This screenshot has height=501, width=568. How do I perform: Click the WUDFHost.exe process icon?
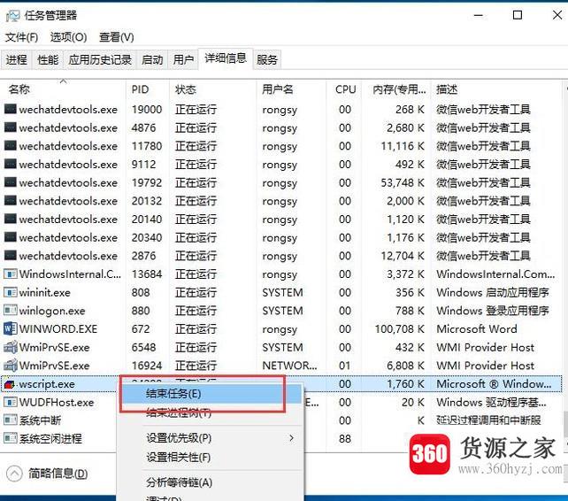pyautogui.click(x=10, y=402)
